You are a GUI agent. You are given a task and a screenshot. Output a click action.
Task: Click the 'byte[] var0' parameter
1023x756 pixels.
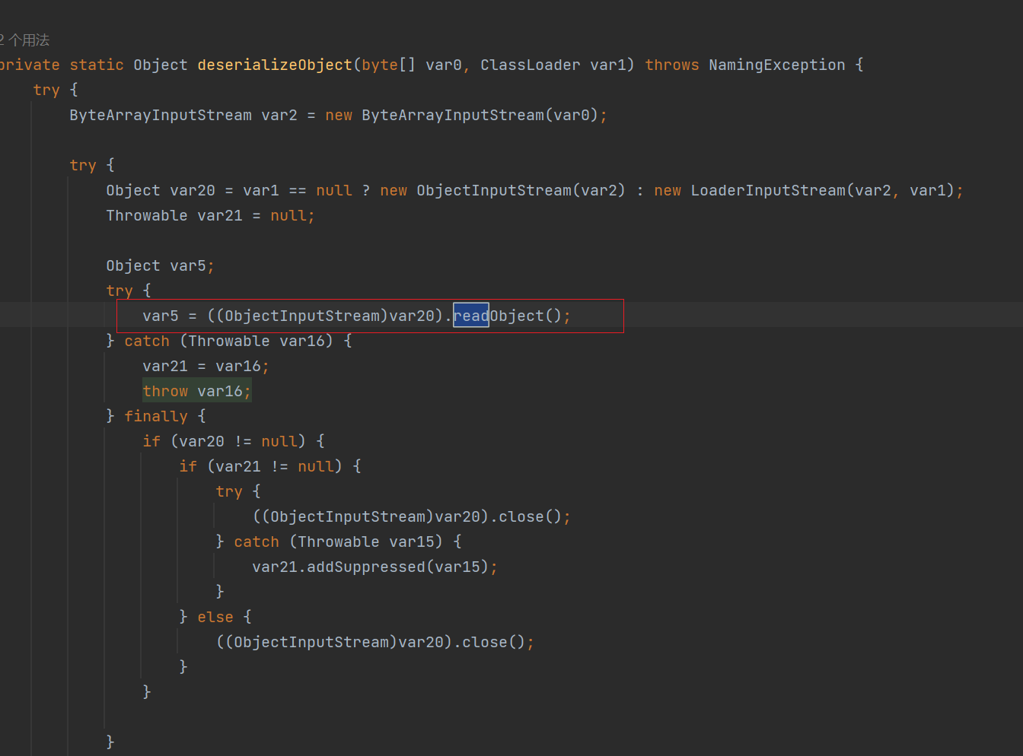[412, 65]
